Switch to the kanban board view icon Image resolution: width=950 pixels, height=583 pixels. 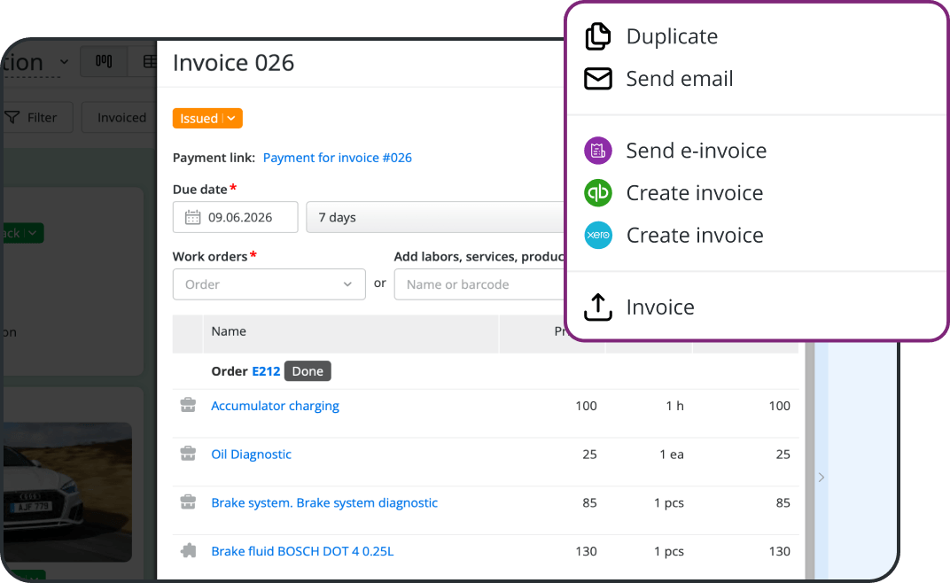[x=104, y=61]
